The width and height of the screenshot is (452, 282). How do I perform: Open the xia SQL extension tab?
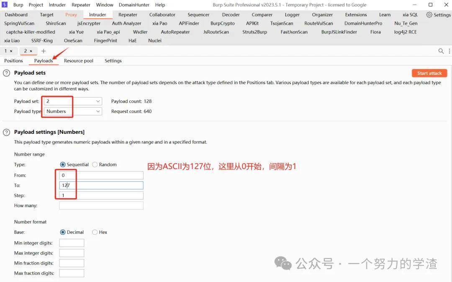point(410,15)
